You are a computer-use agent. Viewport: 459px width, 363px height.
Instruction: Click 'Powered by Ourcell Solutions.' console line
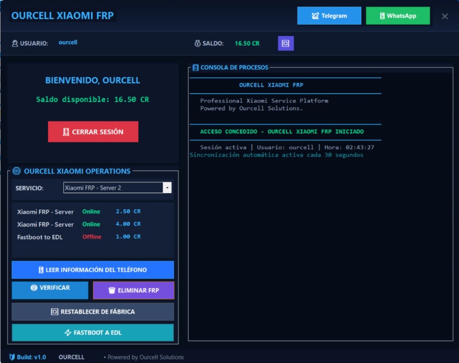(251, 108)
